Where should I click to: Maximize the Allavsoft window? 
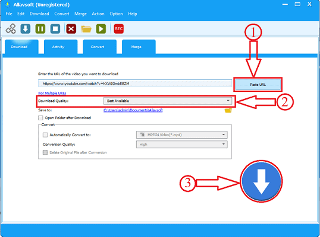(297, 4)
